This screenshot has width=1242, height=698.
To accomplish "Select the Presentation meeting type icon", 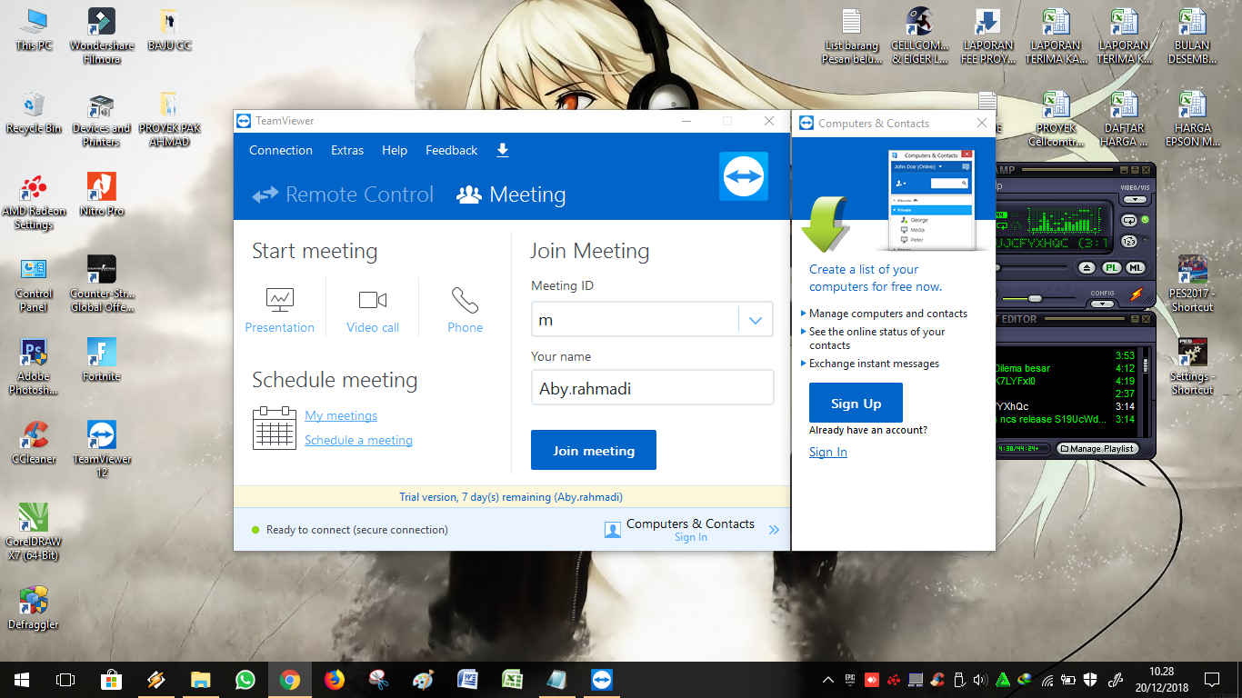I will (280, 300).
